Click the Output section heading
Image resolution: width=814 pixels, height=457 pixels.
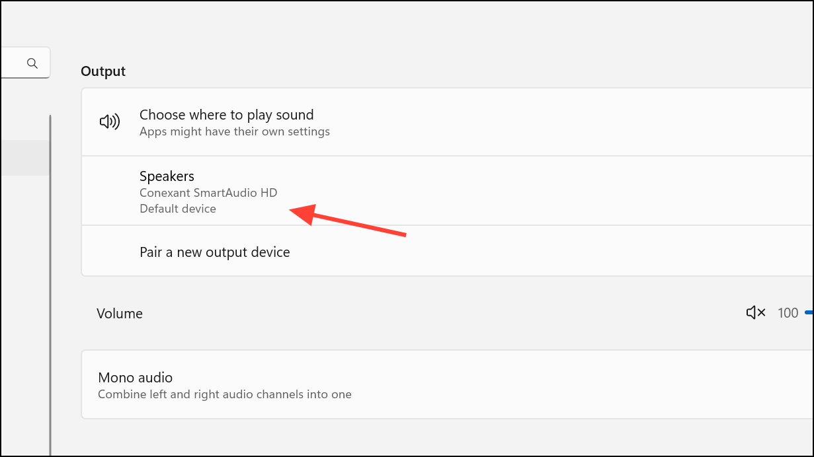103,71
